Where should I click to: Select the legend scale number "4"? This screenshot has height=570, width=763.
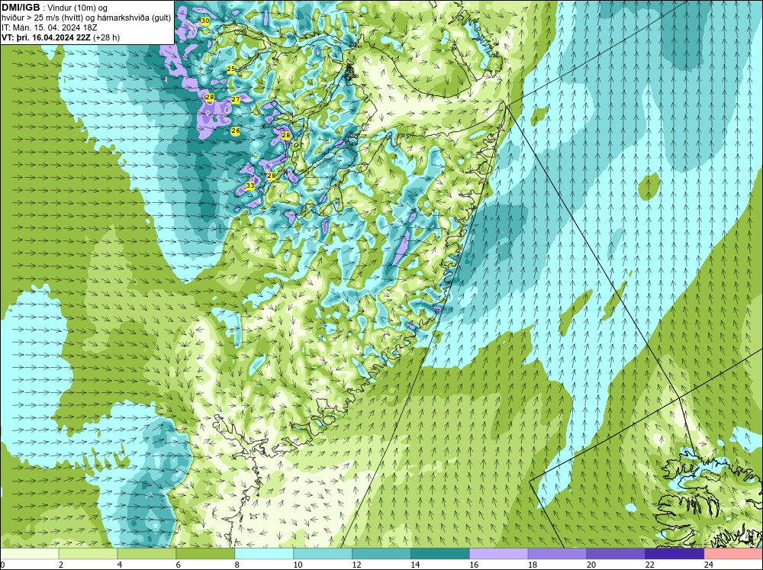(120, 565)
